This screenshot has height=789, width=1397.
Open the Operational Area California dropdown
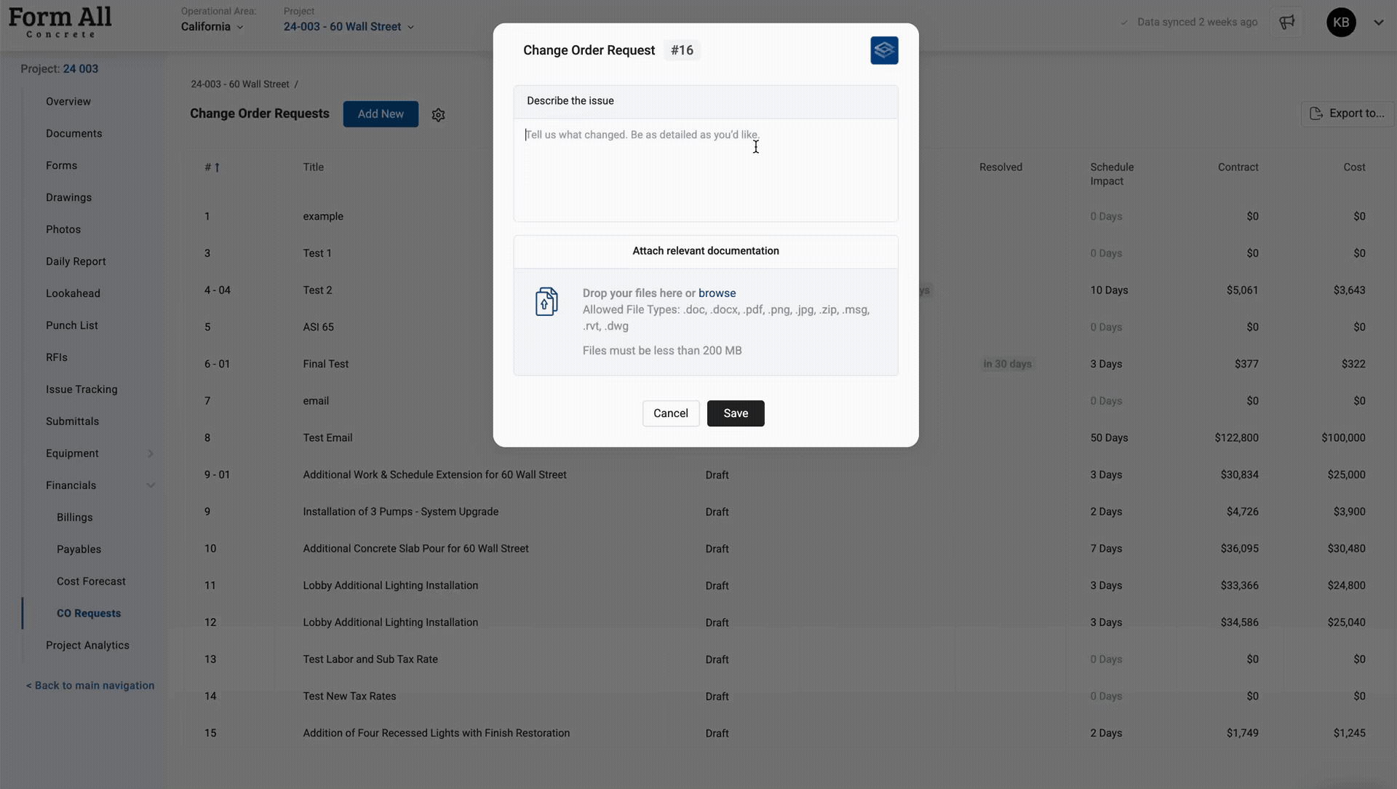click(212, 27)
